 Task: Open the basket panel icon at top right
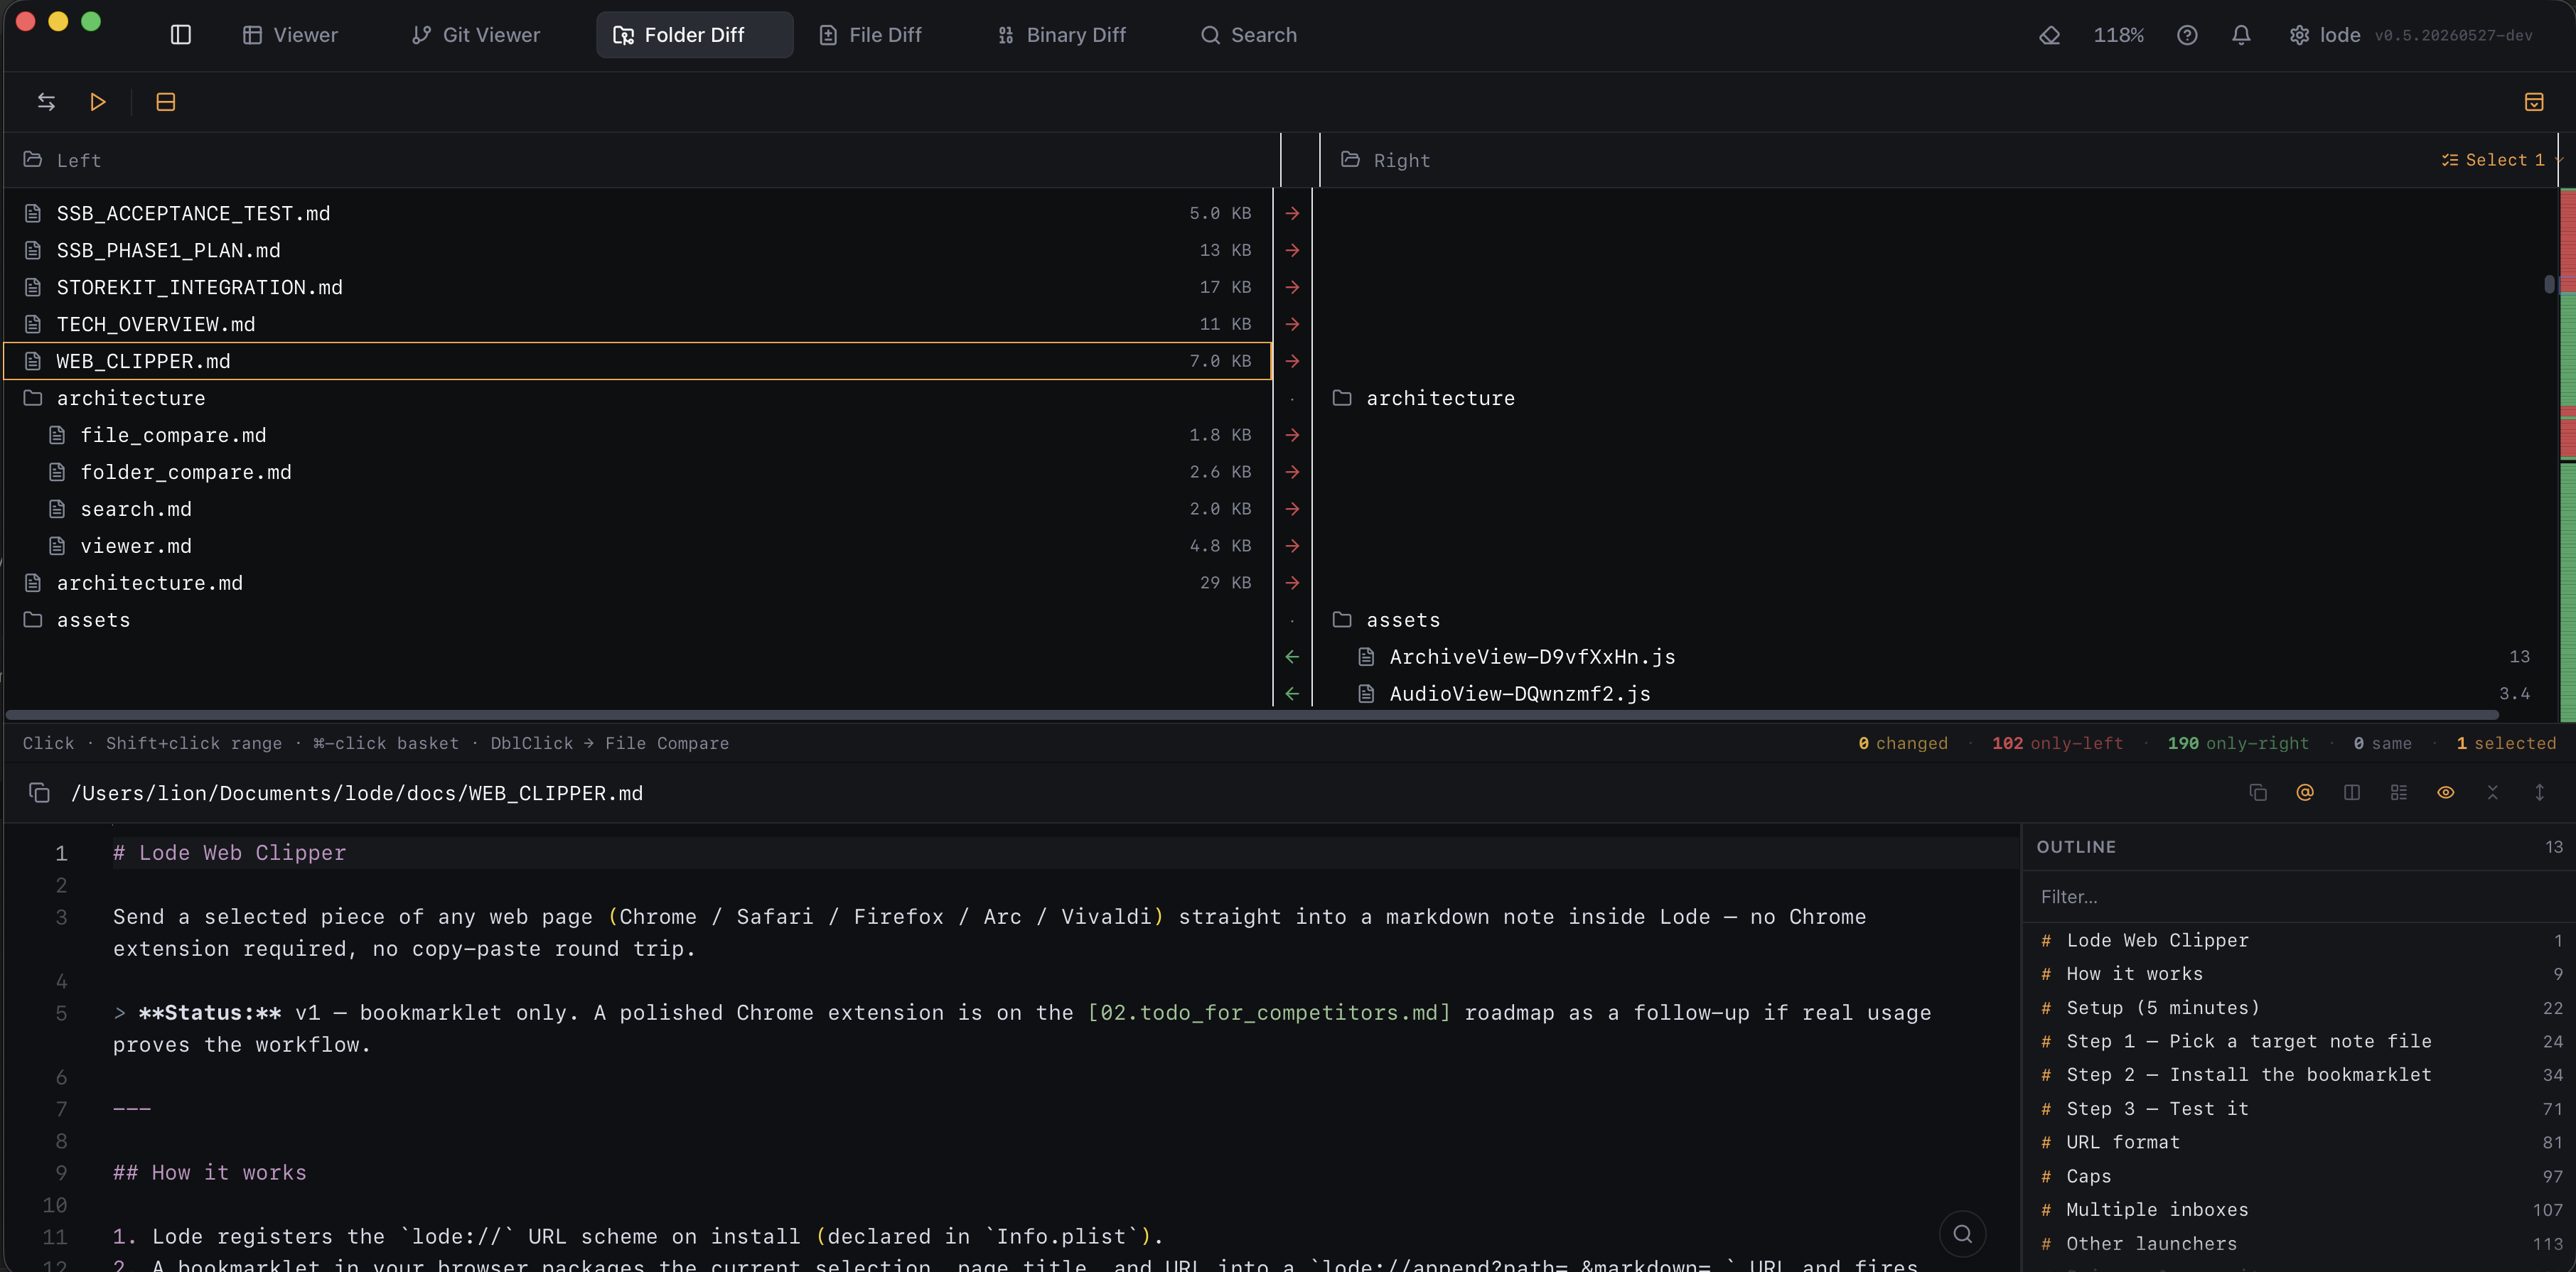click(2534, 102)
